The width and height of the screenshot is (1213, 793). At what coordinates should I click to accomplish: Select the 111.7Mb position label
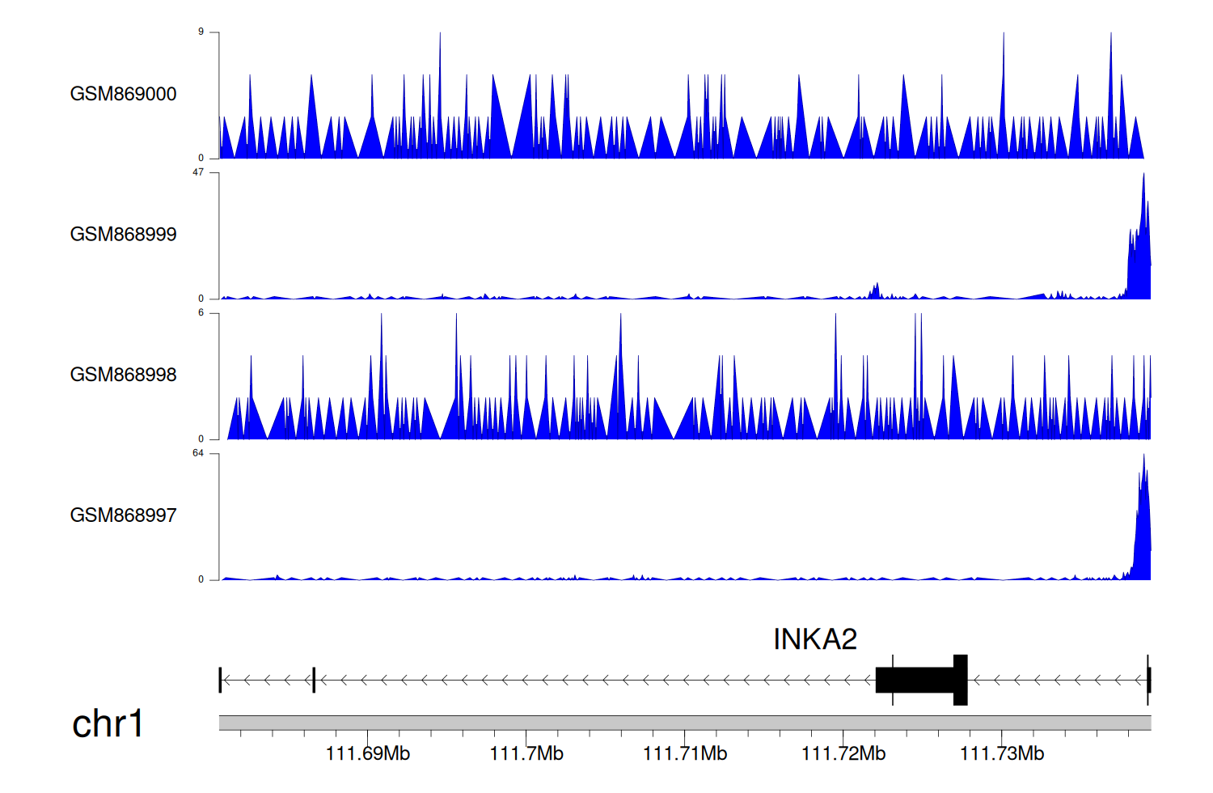pos(526,754)
